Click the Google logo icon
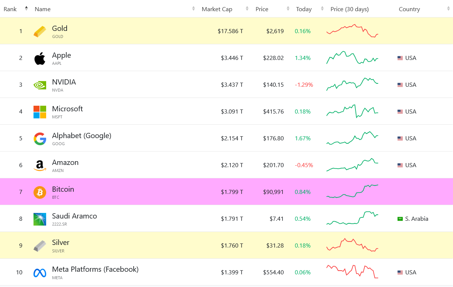 pyautogui.click(x=40, y=138)
